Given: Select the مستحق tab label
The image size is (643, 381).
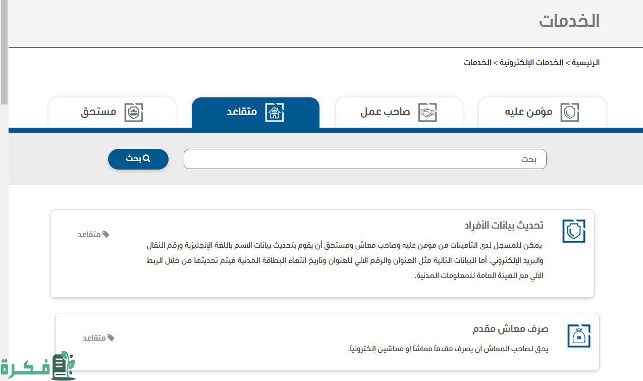Looking at the screenshot, I should [98, 112].
